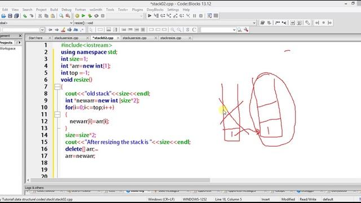Click the Save file icon
361x203 pixels.
[10, 16]
